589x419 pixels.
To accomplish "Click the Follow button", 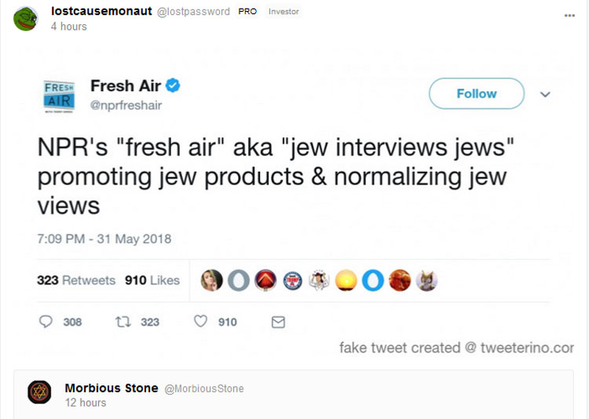I will 477,93.
